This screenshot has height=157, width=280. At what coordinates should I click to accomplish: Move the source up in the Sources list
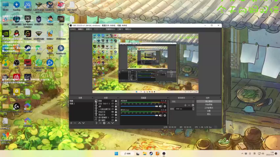pos(109,123)
